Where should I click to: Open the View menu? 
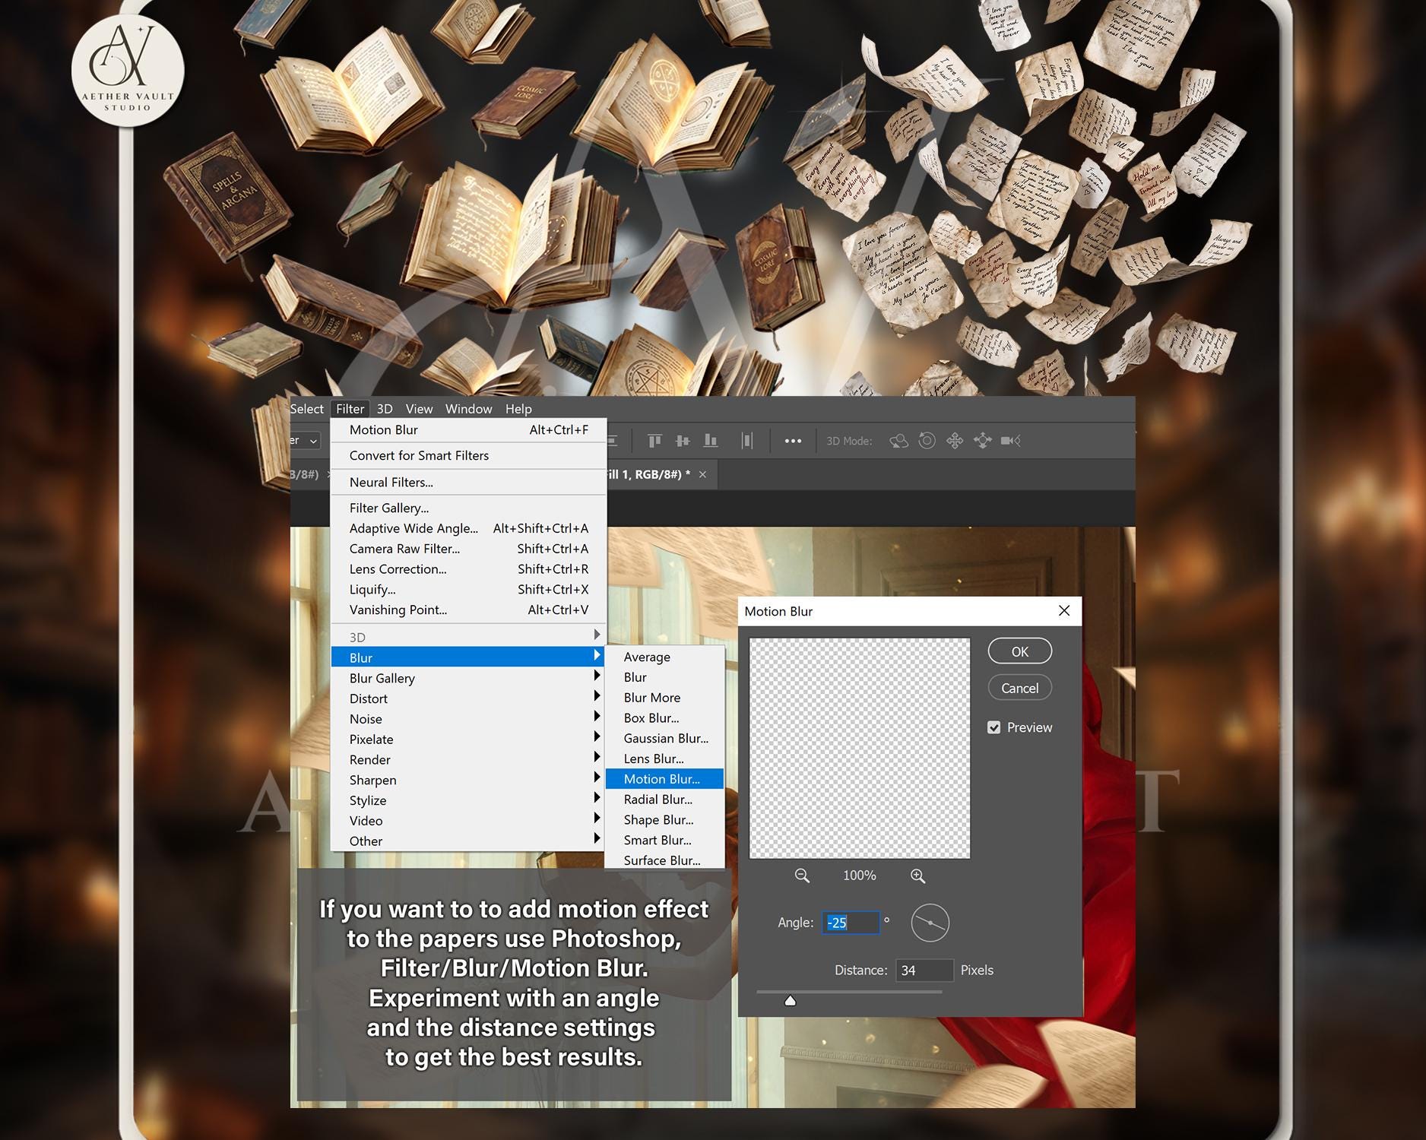coord(419,409)
